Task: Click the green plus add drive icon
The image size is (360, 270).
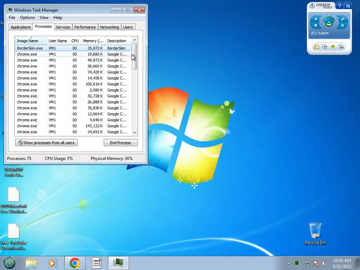Action: pos(333,47)
